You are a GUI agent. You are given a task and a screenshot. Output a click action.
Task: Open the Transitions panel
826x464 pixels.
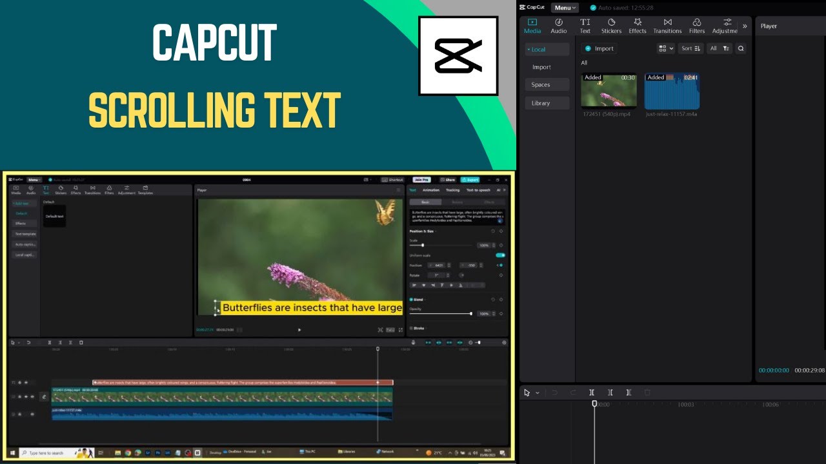point(667,26)
